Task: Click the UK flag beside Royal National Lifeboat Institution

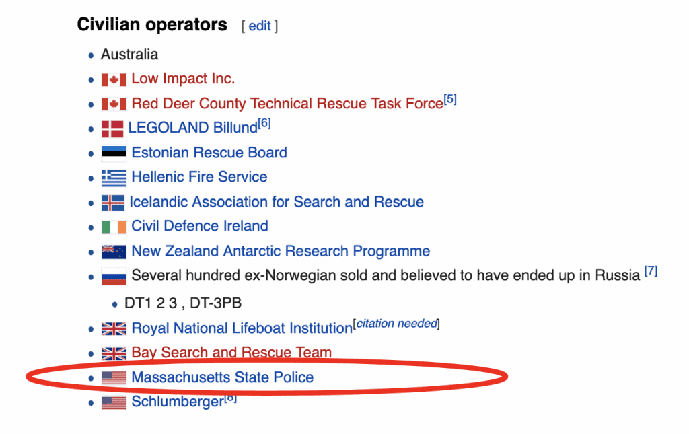Action: [114, 328]
